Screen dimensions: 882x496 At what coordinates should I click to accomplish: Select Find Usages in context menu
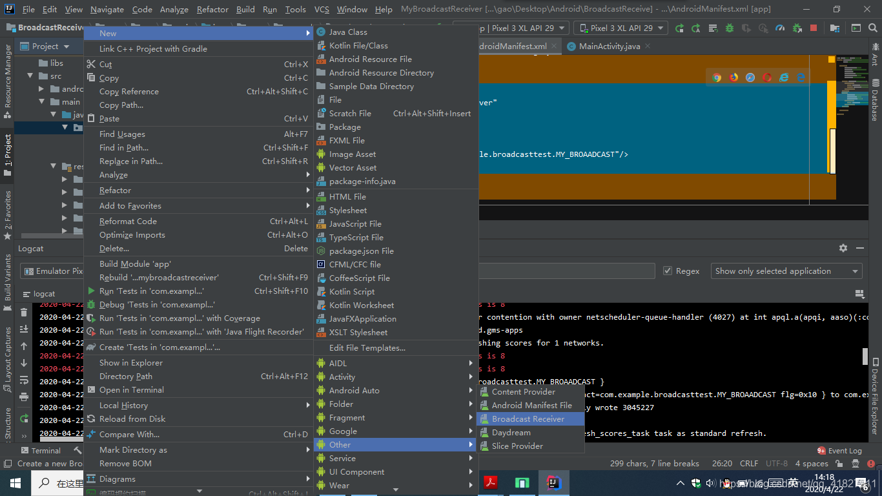tap(198, 134)
